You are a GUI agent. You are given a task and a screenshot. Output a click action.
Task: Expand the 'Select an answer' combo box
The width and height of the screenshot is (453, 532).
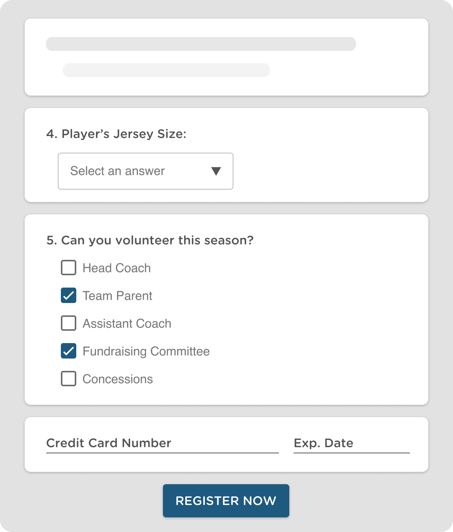click(145, 171)
